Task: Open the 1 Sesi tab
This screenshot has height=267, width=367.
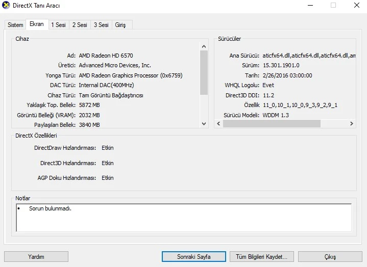Action: [59, 25]
